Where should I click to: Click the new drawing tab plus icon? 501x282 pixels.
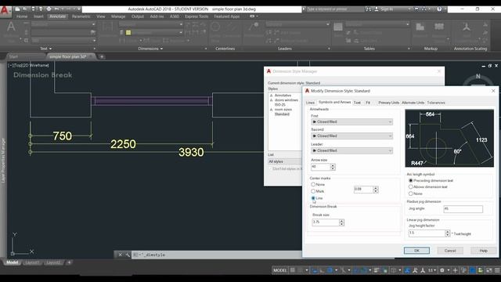[102, 56]
